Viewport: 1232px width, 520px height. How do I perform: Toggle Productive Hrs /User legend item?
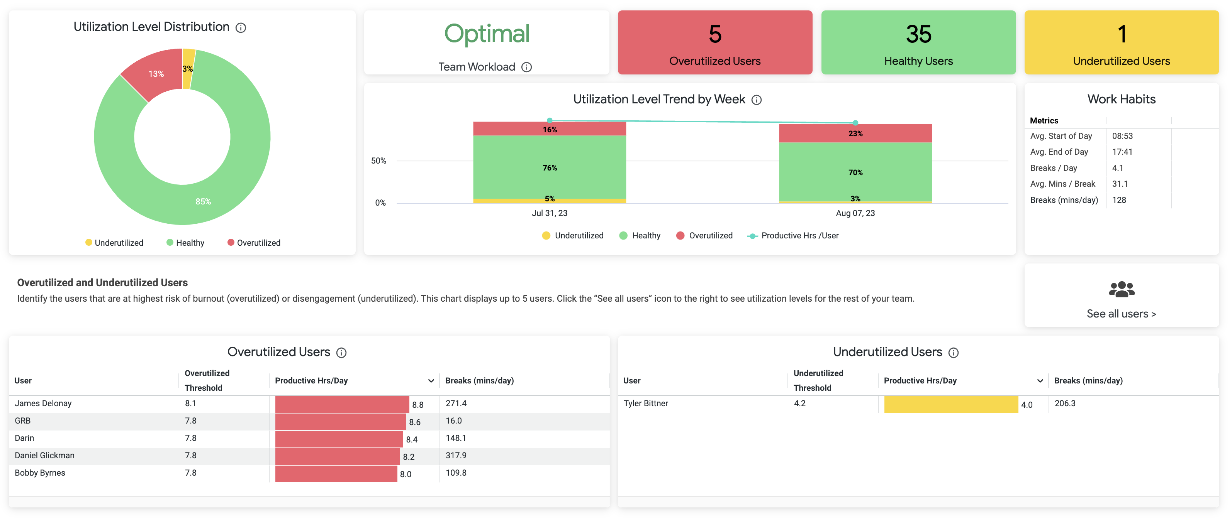click(793, 235)
